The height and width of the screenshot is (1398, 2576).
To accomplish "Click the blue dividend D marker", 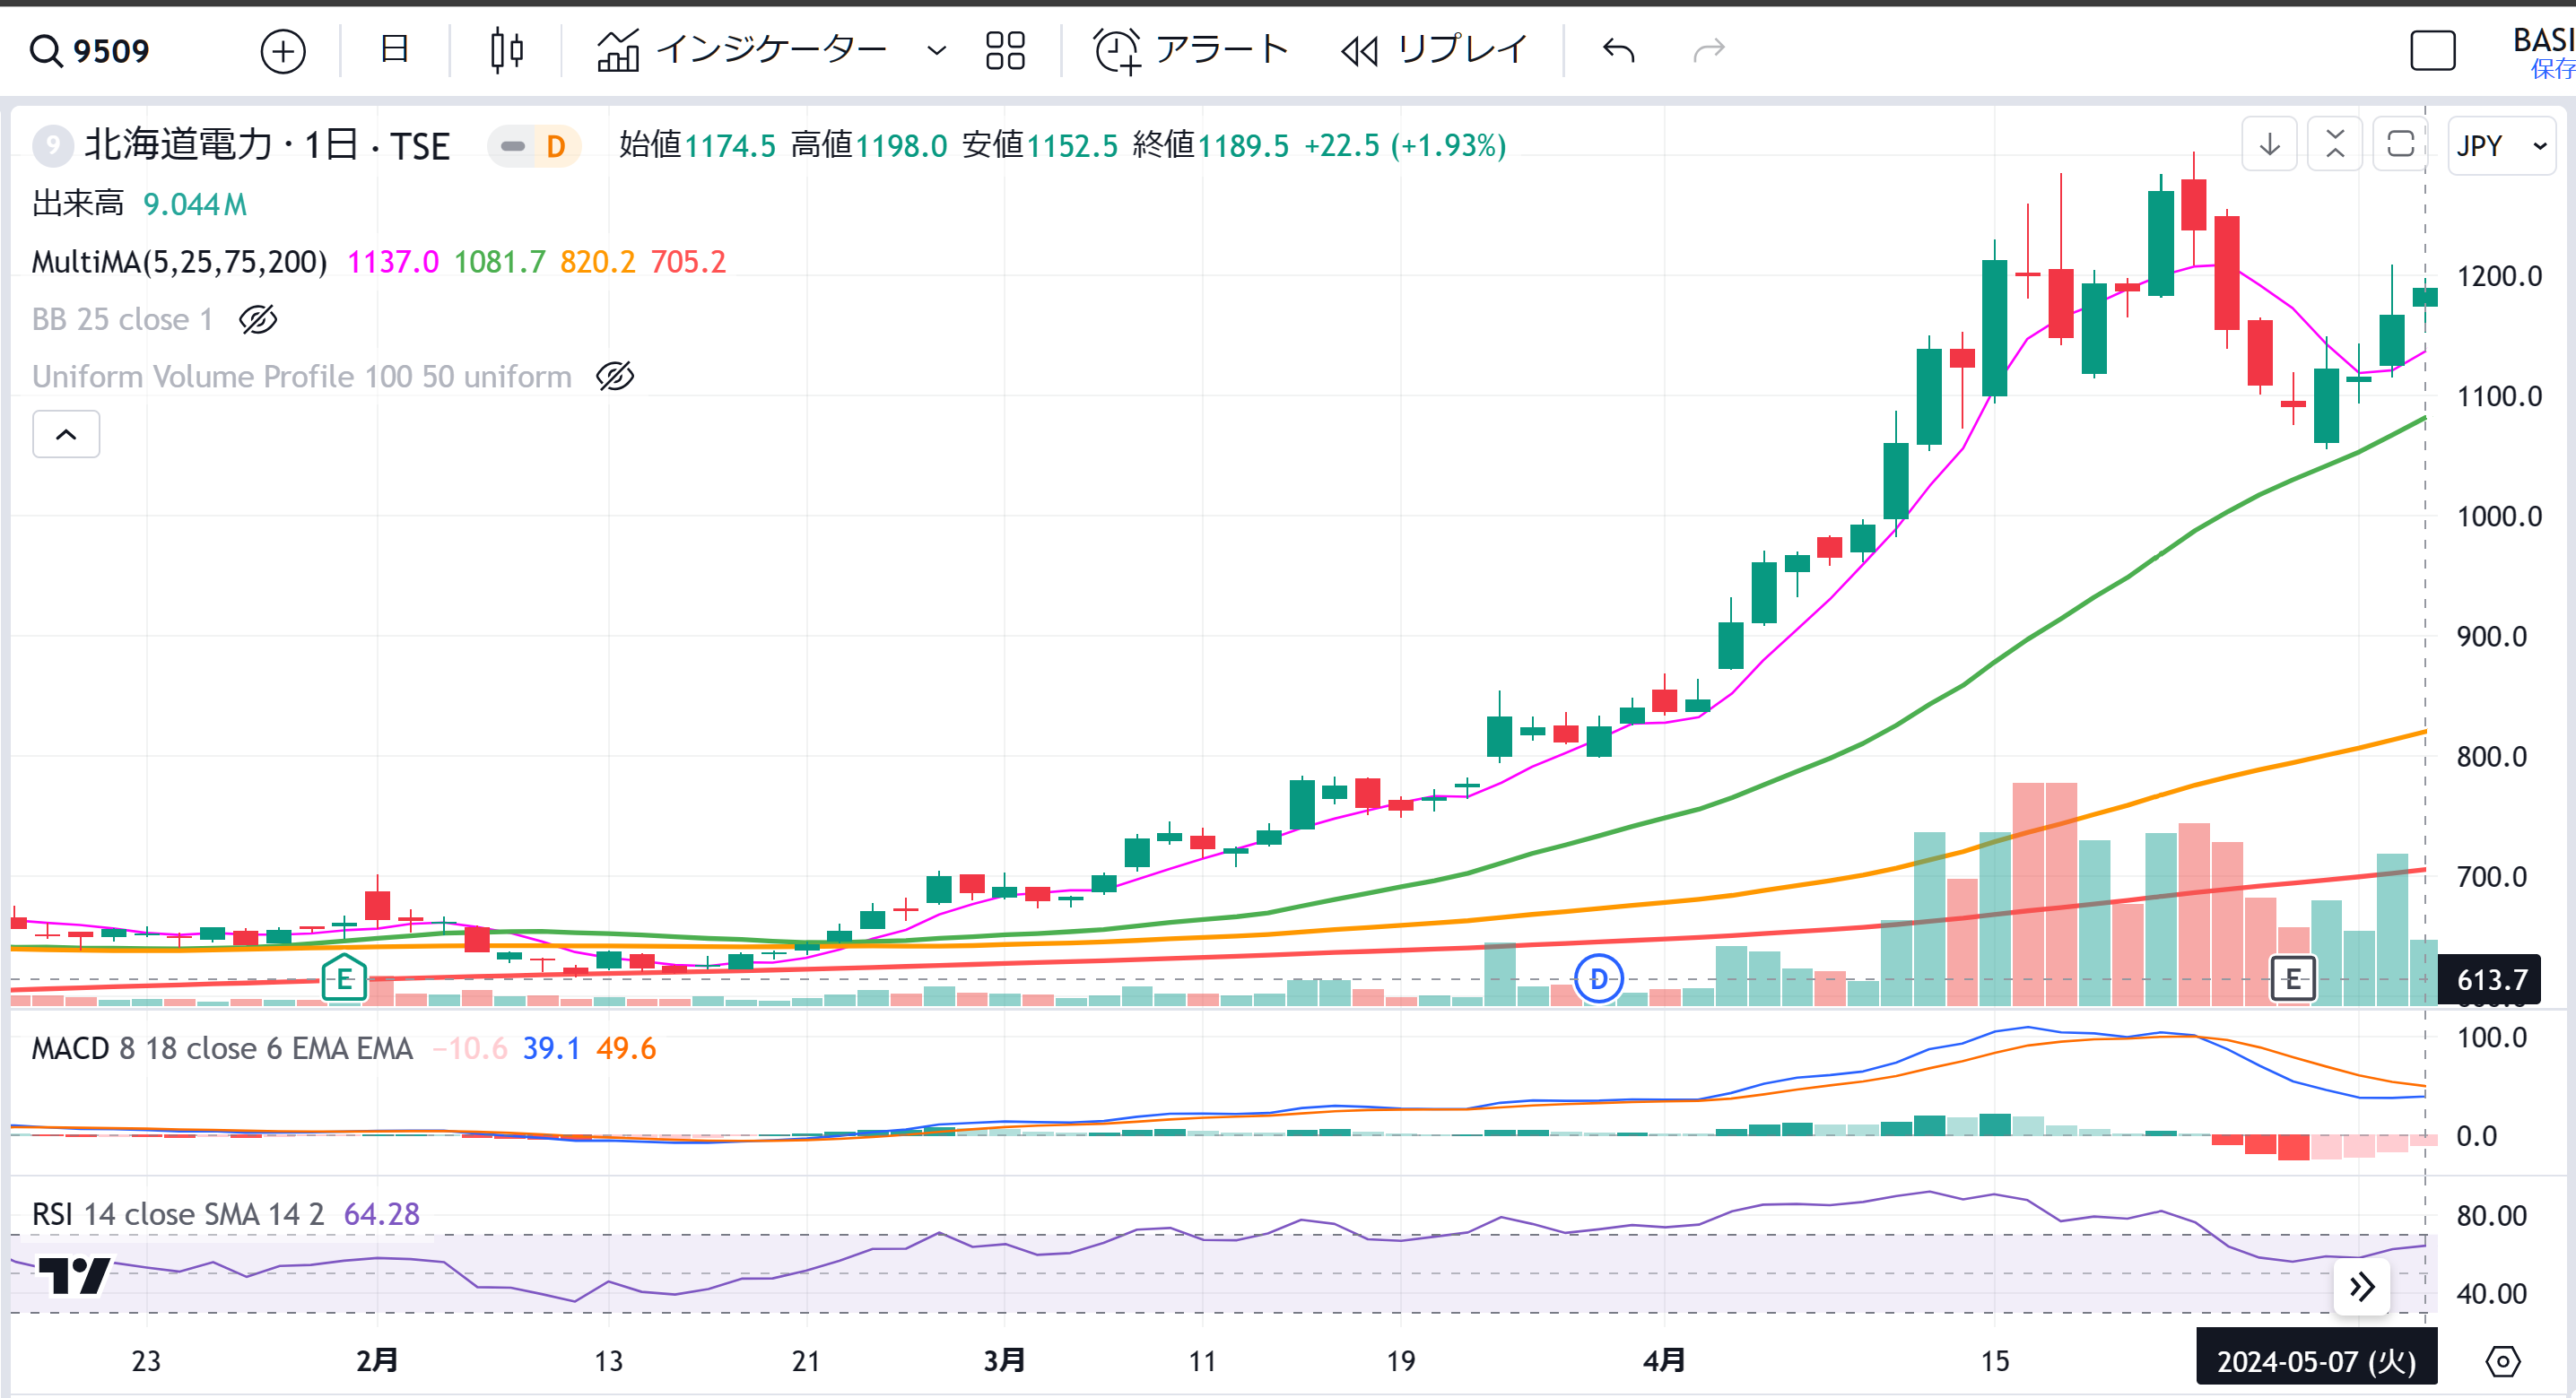I will 1598,978.
